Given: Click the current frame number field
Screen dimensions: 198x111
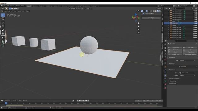Looking at the screenshot, I should 139,101.
